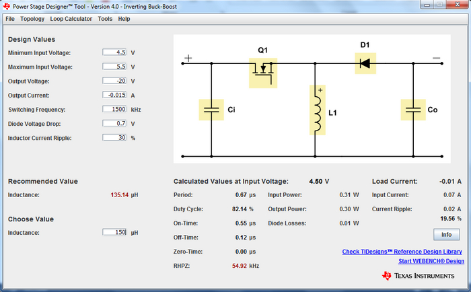Click the Output Voltage input field
Viewport: 471px width, 292px height.
(114, 81)
